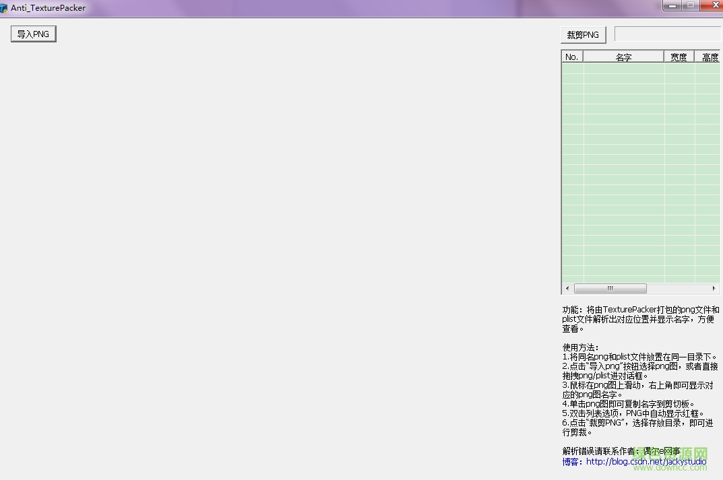Click the Anti_TexturePacker title bar text

(x=48, y=8)
